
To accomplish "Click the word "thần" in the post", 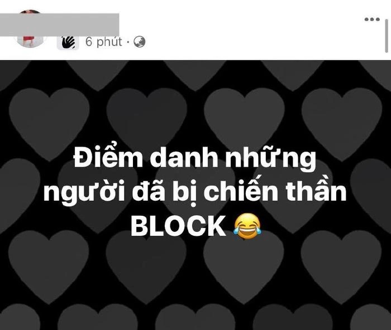I will click(x=316, y=190).
